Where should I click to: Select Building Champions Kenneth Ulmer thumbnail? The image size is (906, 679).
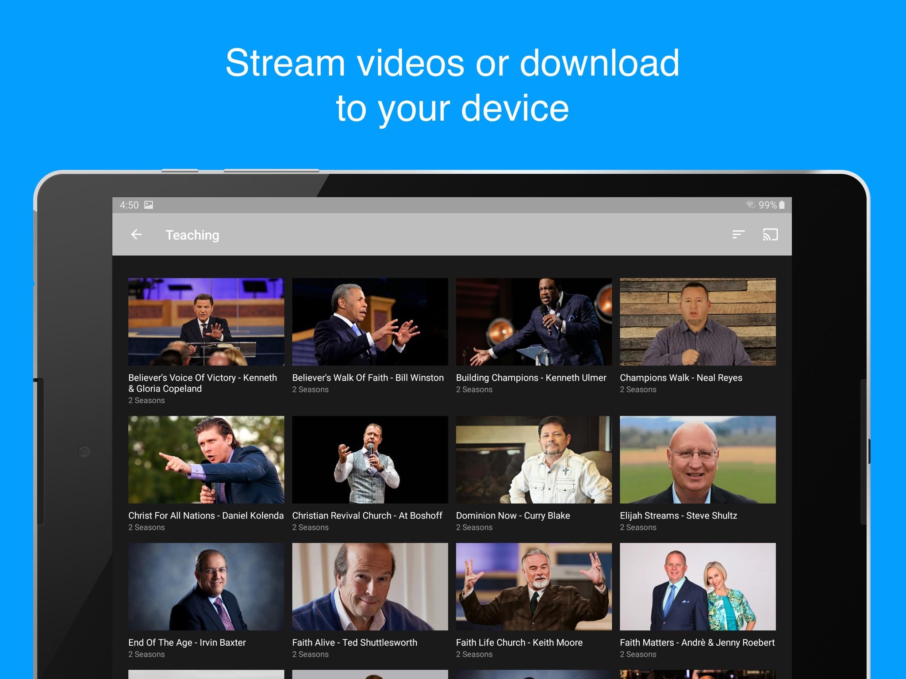point(534,321)
